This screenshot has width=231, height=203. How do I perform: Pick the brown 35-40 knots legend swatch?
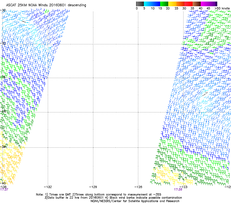point(197,4)
